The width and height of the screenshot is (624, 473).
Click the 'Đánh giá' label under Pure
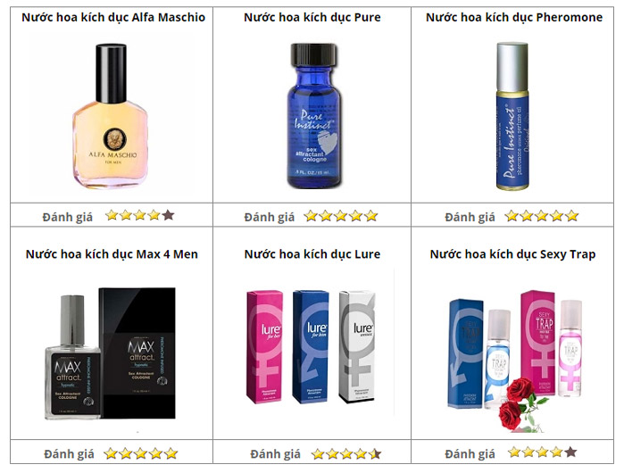[x=270, y=217]
